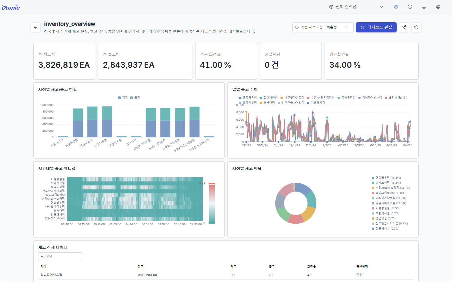Toggle 화성병점점 in line chart legend
Screen dimensions: 452x282
pos(268,98)
